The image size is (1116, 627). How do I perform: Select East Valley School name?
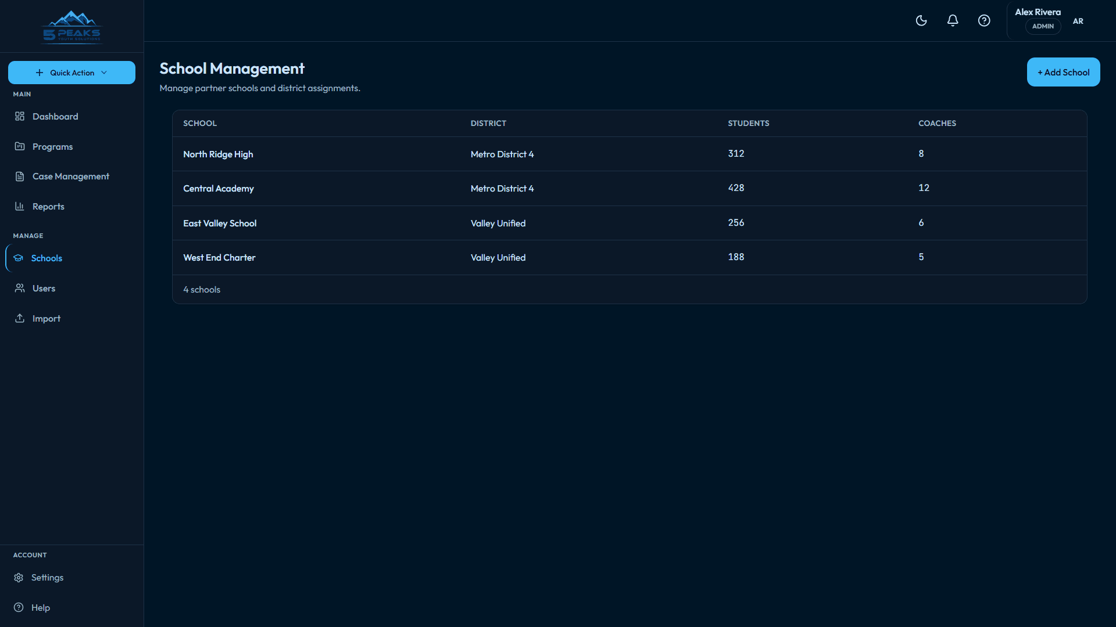[x=220, y=223]
